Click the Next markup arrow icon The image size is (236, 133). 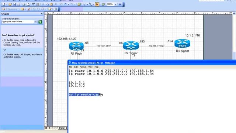38,9
